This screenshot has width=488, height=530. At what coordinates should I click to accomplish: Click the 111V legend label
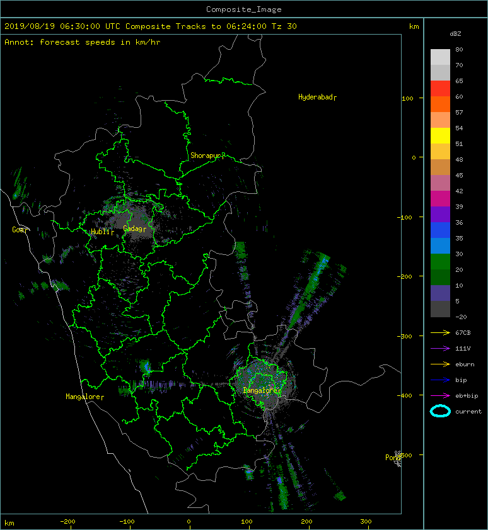click(x=463, y=349)
